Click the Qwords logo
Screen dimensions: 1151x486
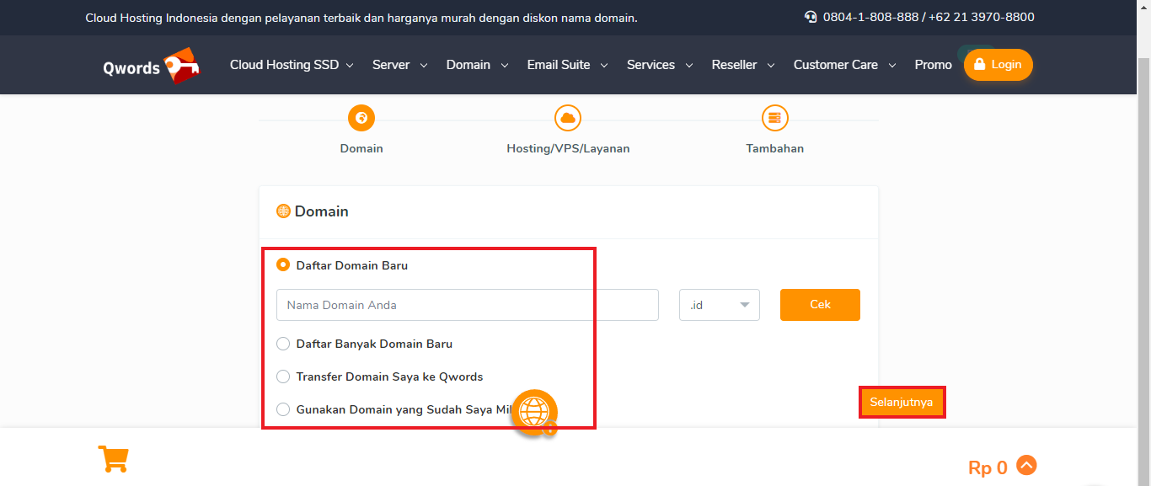tap(151, 66)
